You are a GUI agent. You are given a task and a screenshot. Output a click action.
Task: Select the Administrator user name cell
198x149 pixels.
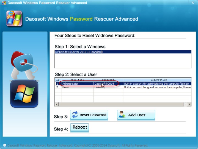pos(77,84)
